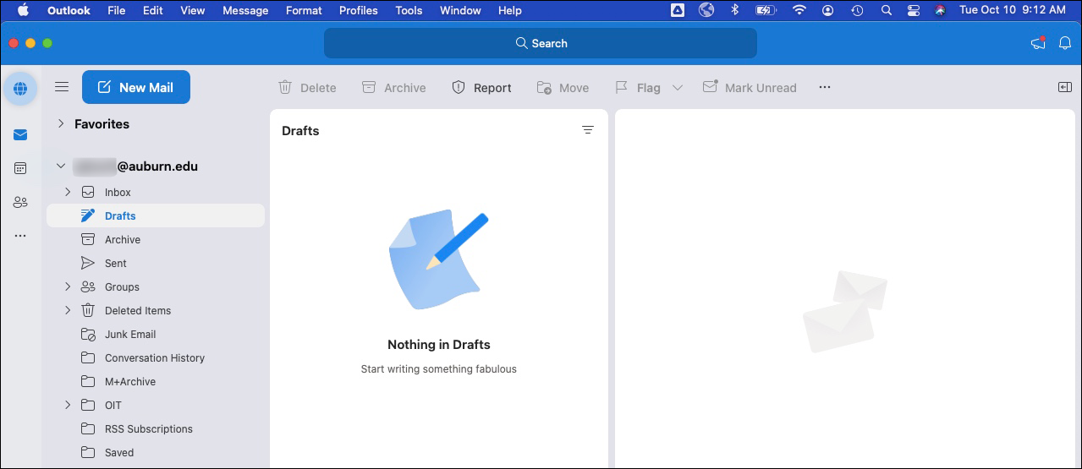Click the notification bell icon

click(x=1065, y=43)
